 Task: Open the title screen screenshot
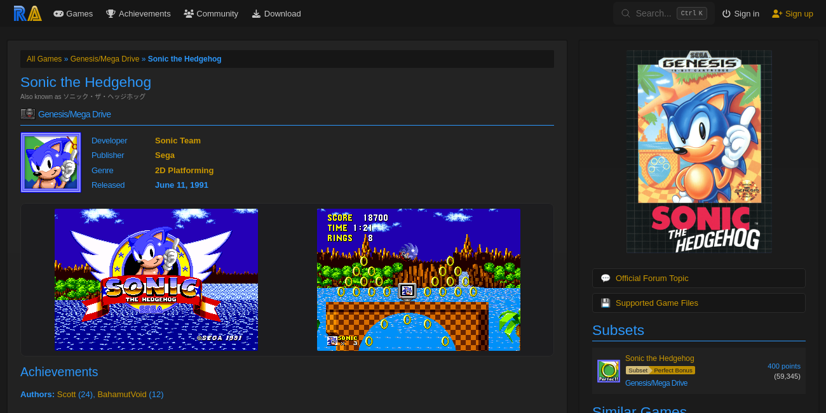click(156, 280)
